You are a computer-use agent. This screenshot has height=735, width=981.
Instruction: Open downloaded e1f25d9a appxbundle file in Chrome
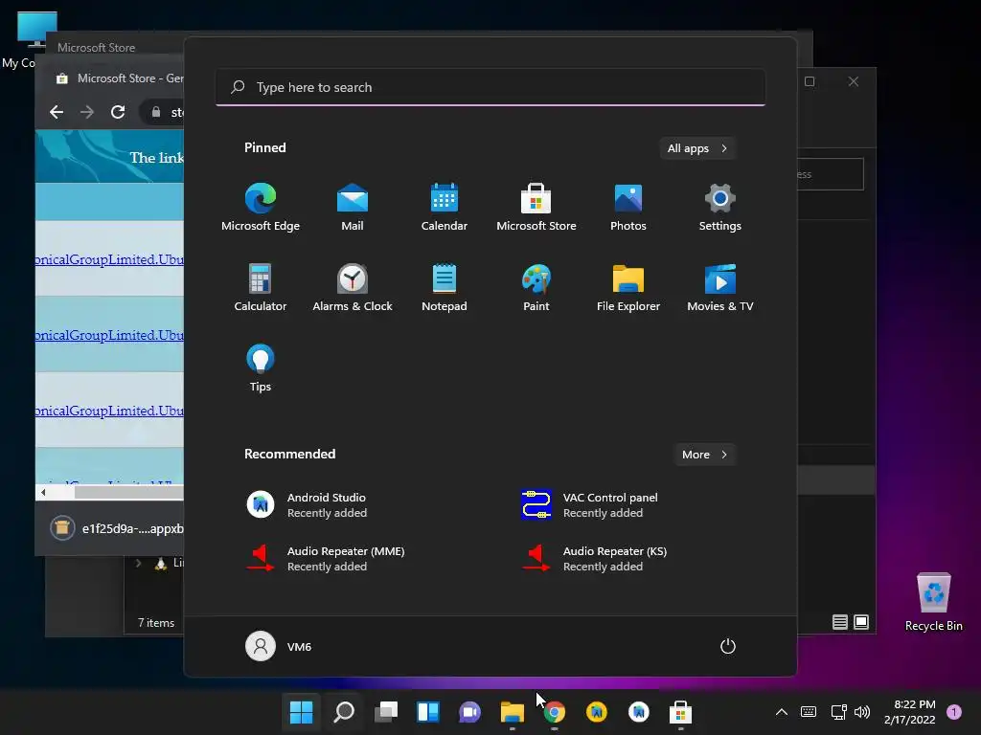coord(116,528)
